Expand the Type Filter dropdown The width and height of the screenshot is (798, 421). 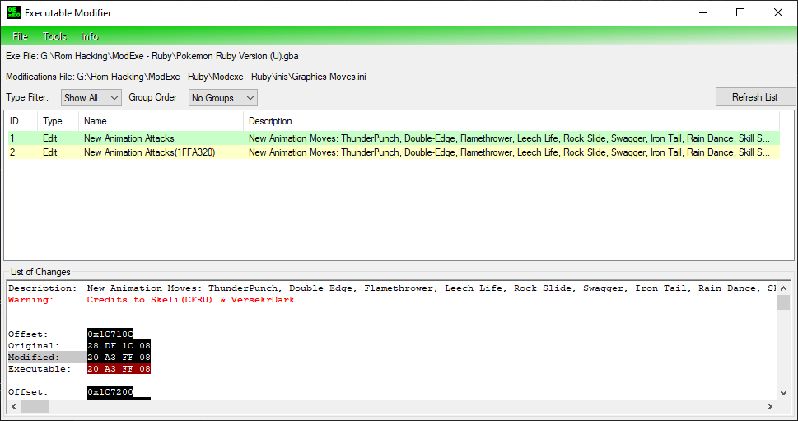point(91,97)
